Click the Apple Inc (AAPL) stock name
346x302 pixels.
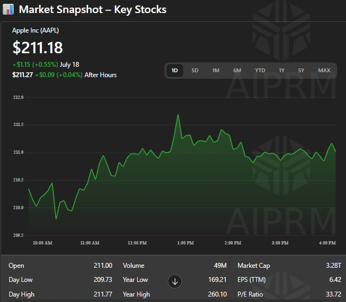click(x=35, y=30)
